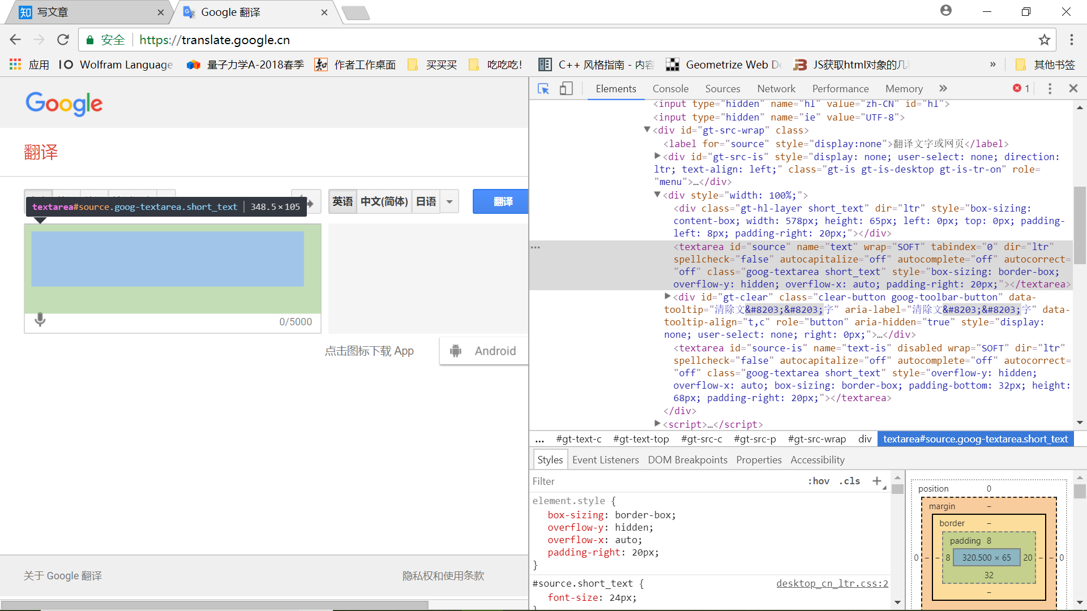Go back with the browser back arrow
1087x611 pixels.
[15, 40]
